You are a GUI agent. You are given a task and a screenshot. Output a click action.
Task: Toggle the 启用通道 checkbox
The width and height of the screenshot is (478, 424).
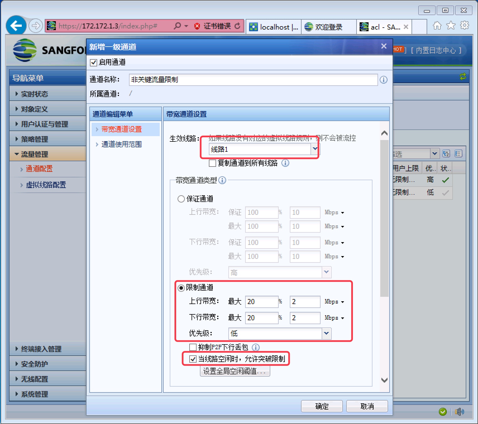[x=94, y=62]
